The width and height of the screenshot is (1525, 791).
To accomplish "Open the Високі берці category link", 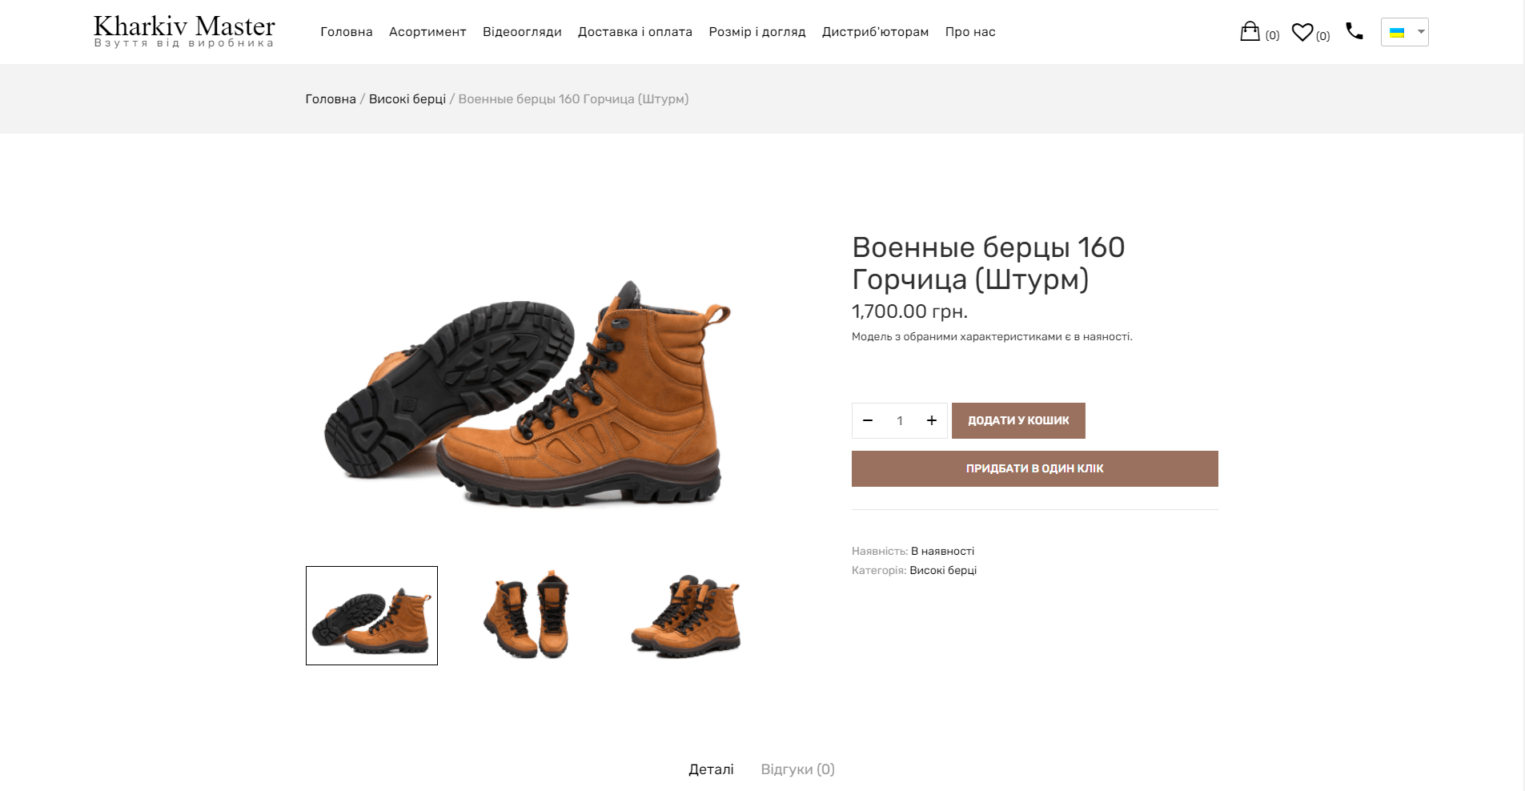I will pos(943,570).
